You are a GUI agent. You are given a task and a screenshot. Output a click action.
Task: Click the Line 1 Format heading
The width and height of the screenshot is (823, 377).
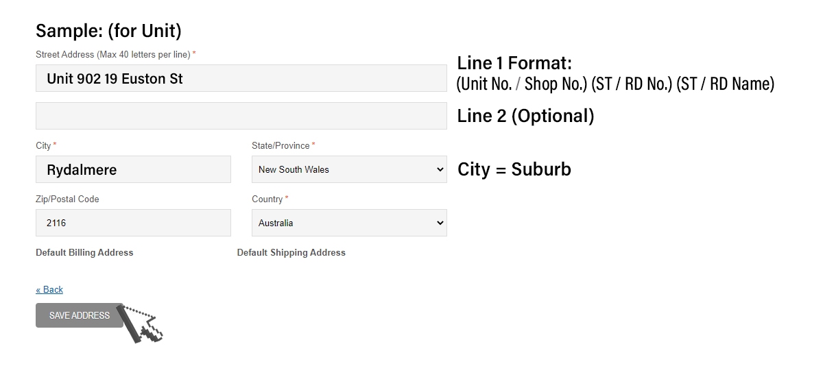point(514,63)
